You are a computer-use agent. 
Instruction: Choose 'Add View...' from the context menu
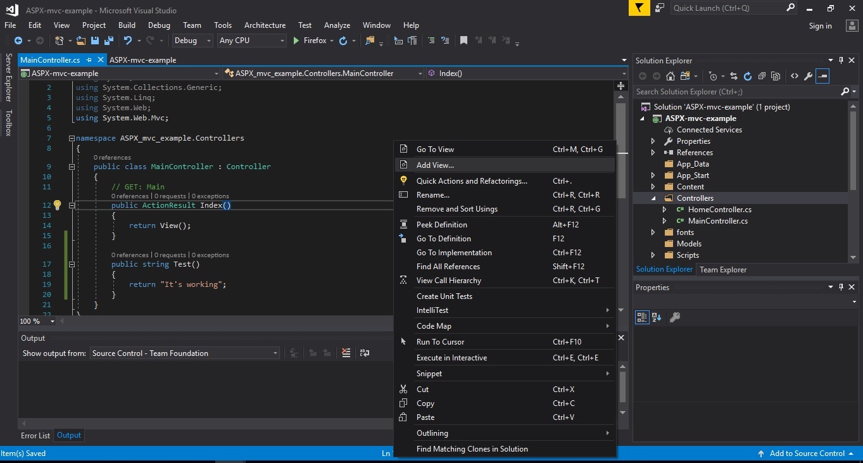(x=435, y=165)
